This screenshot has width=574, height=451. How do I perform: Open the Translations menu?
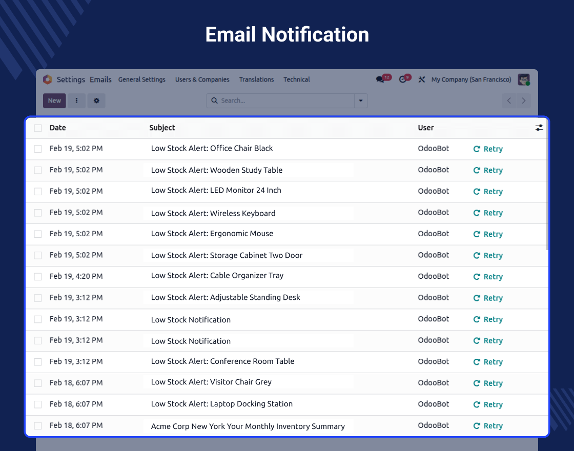256,79
